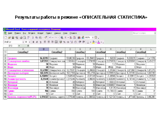The image size is (162, 122).
Task: Open the font size dropdown arrow
Action: click(29, 42)
